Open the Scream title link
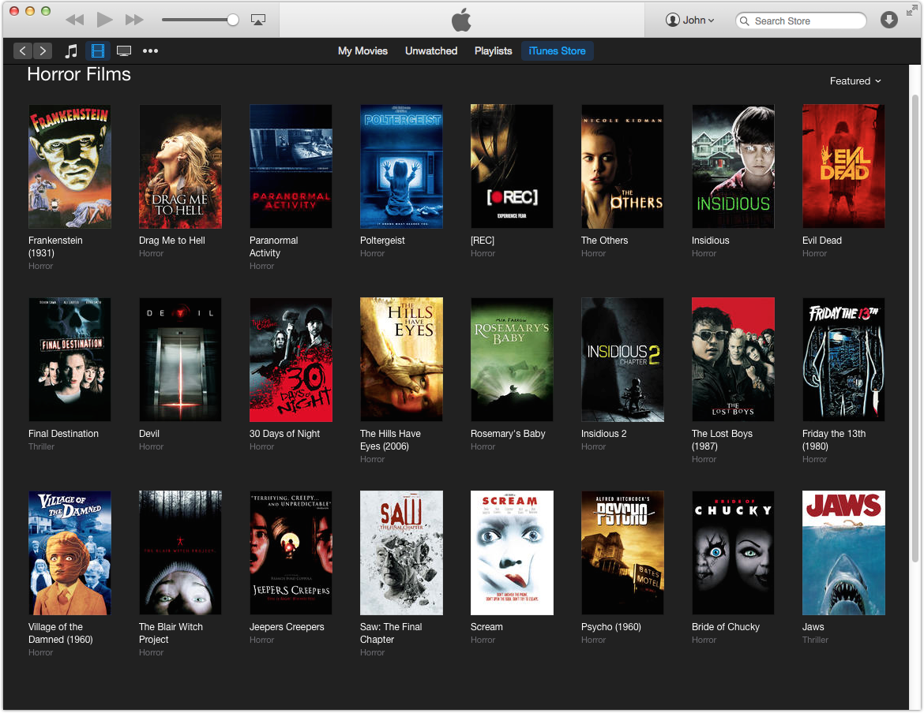 [x=486, y=626]
